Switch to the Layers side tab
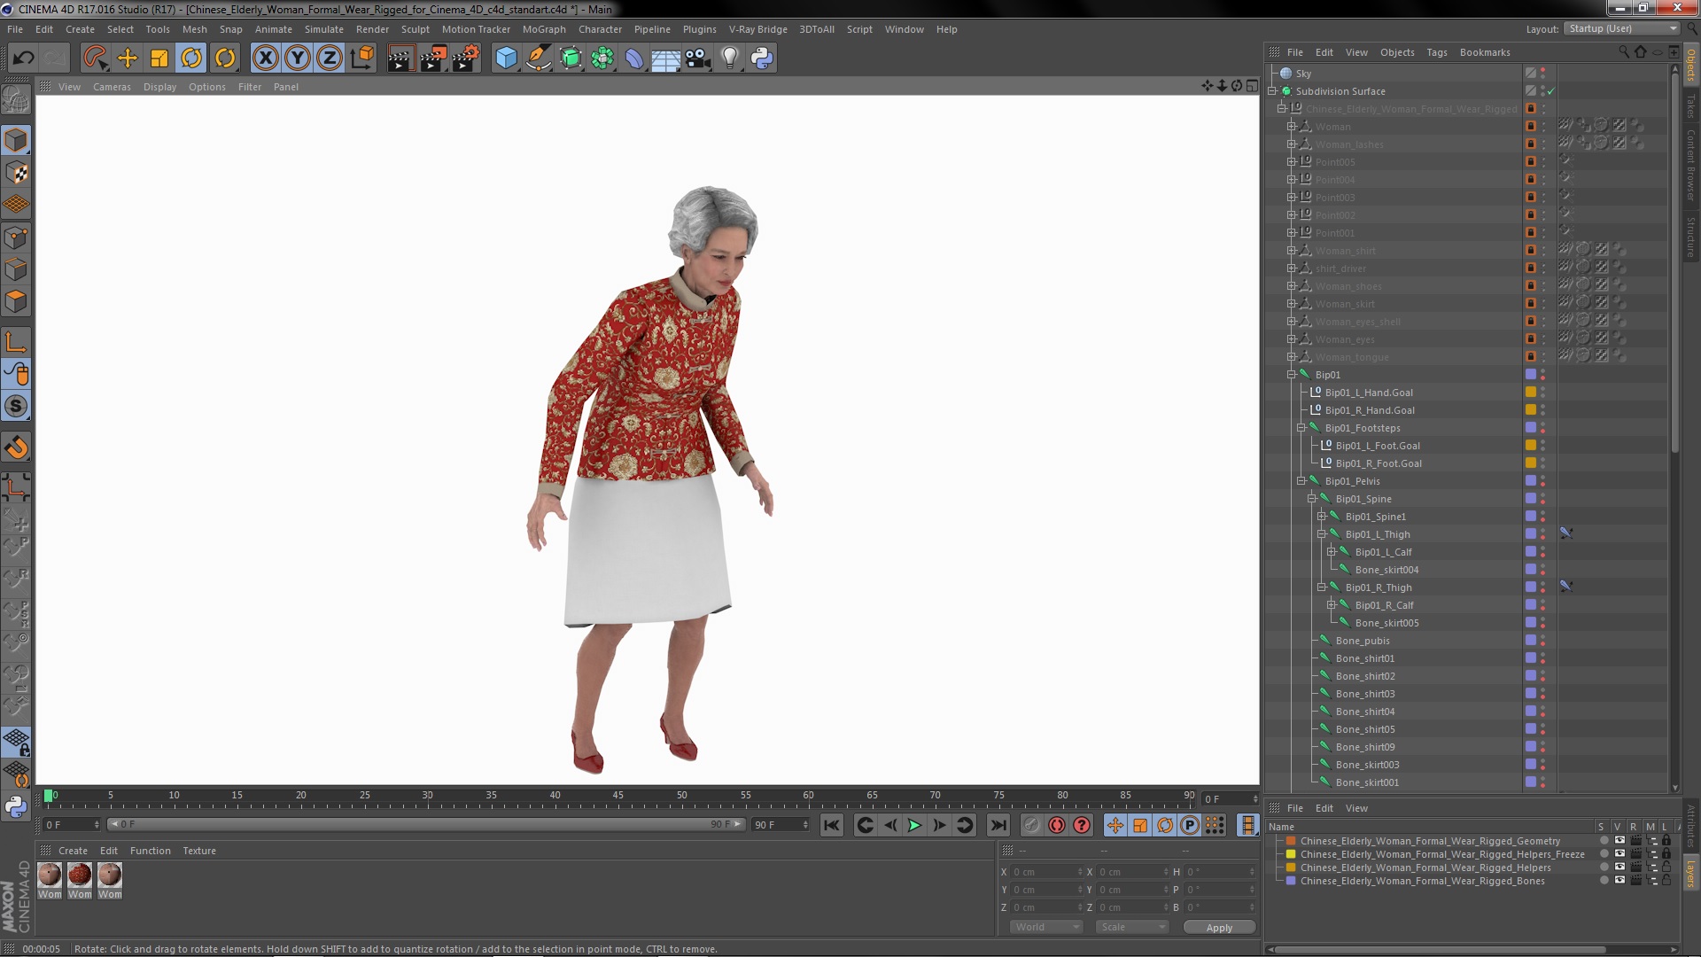The image size is (1701, 957). point(1690,873)
